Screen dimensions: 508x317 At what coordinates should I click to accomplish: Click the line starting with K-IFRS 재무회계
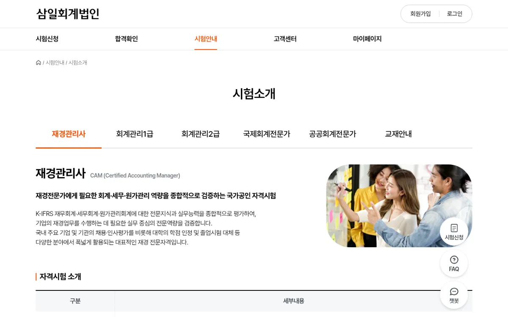click(x=146, y=213)
